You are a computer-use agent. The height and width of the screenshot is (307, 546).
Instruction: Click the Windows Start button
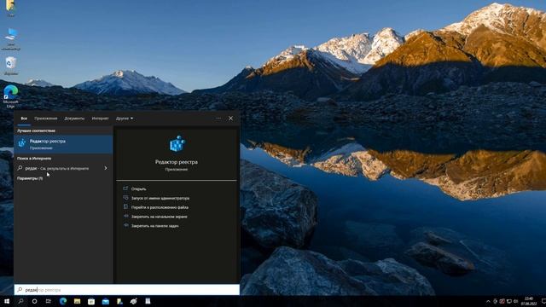click(x=7, y=301)
